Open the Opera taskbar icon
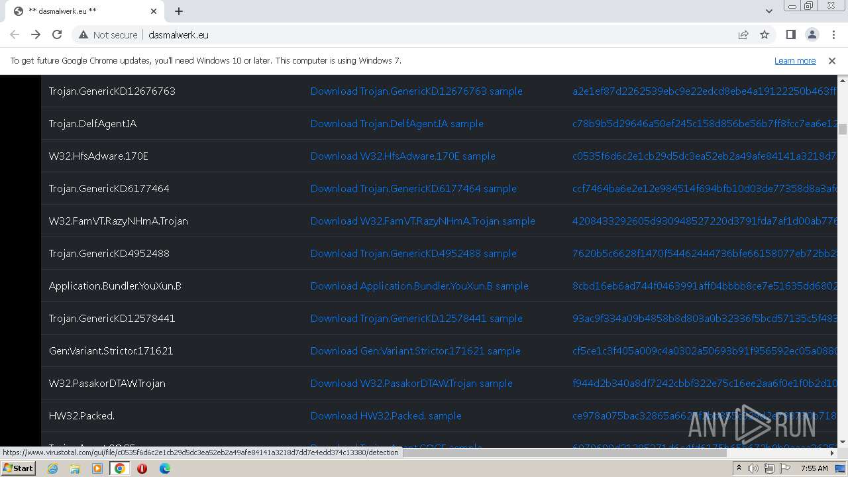848x477 pixels. [142, 468]
